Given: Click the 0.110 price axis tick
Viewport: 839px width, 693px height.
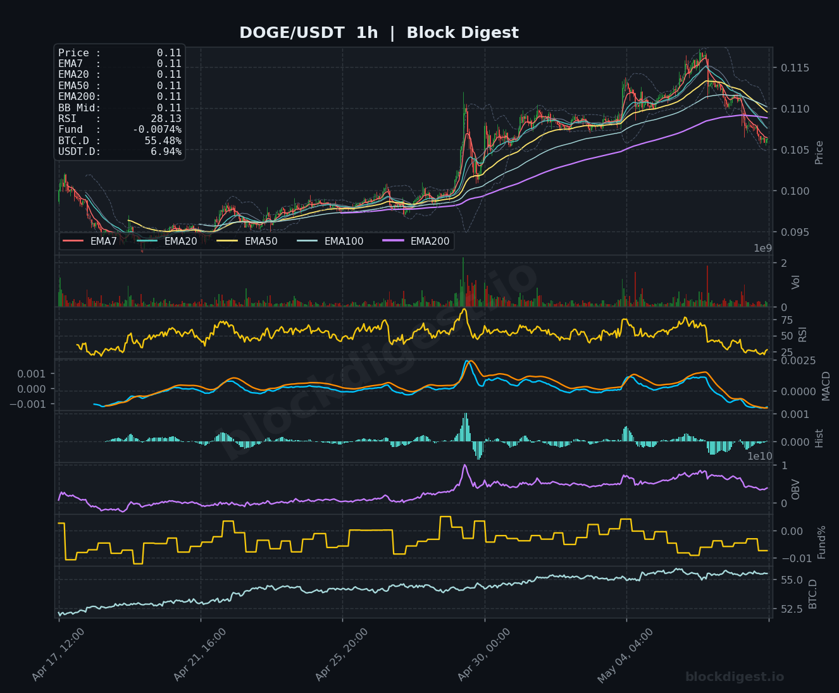Looking at the screenshot, I should point(793,109).
